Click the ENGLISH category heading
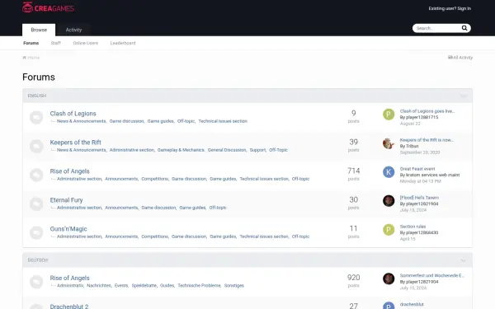Viewport: 495px width, 309px height. pyautogui.click(x=36, y=96)
